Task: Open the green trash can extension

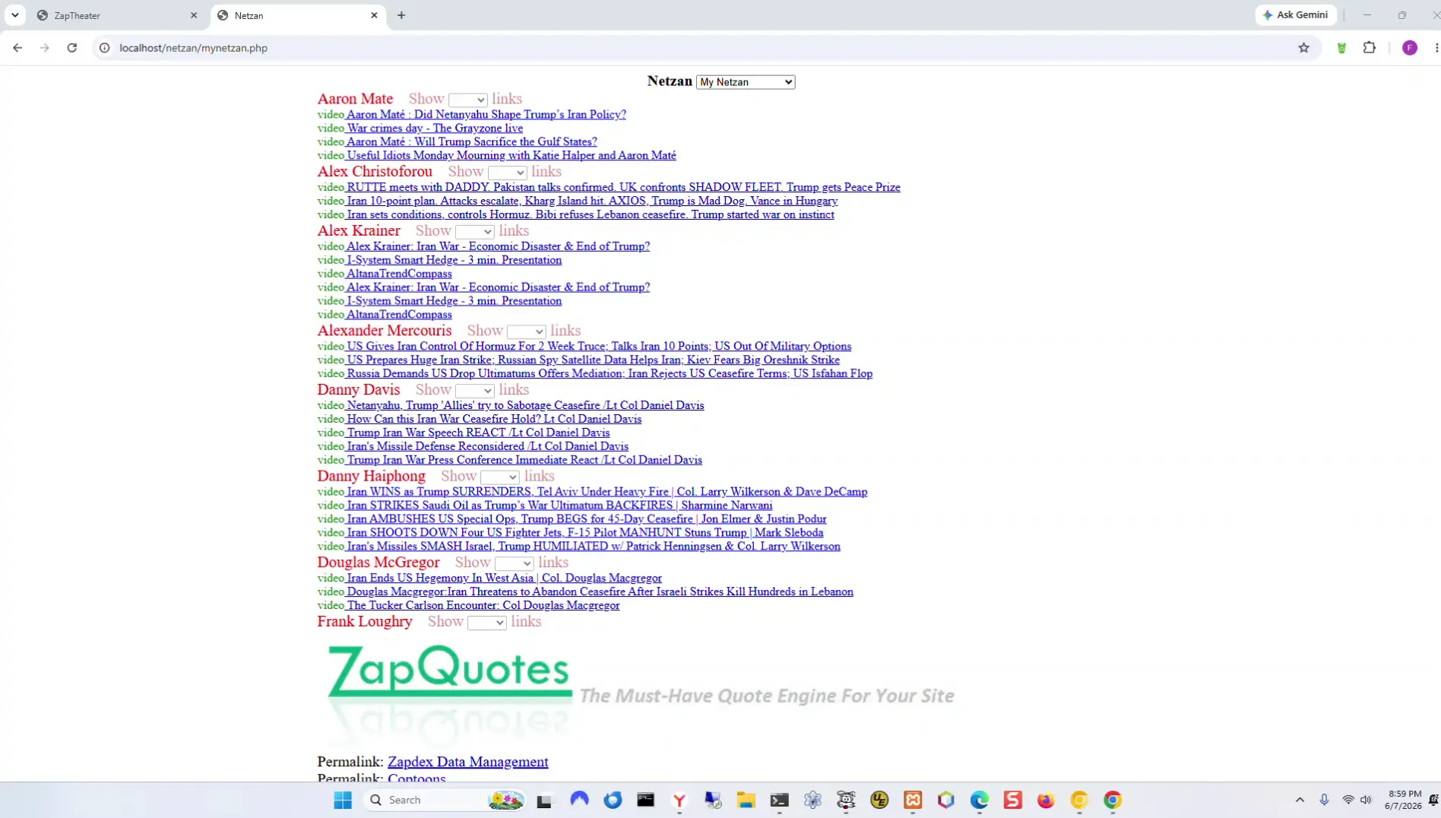Action: (x=1341, y=48)
